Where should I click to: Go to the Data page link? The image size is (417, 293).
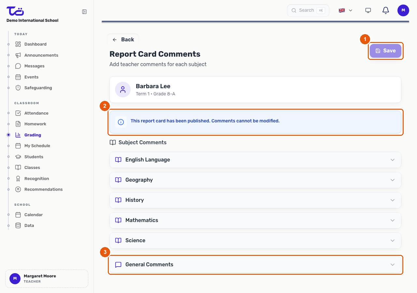tap(29, 225)
